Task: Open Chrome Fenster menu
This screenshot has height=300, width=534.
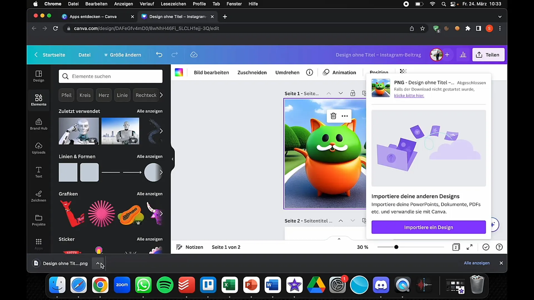Action: 234,4
